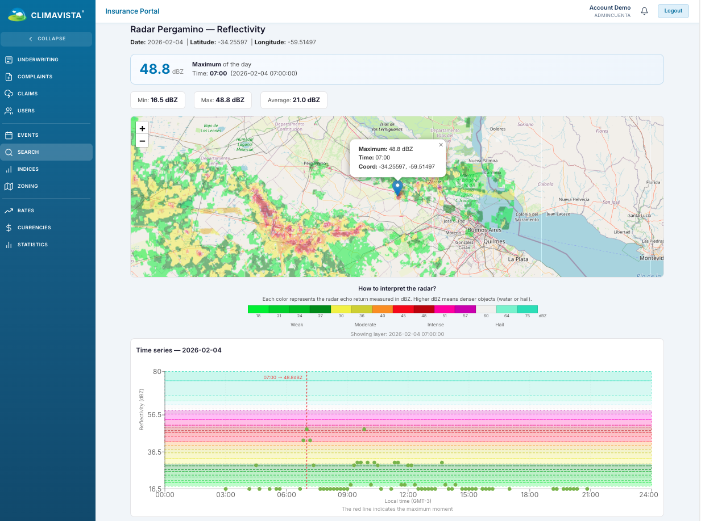This screenshot has height=521, width=701.
Task: Click the Currencies dollar icon
Action: (9, 228)
